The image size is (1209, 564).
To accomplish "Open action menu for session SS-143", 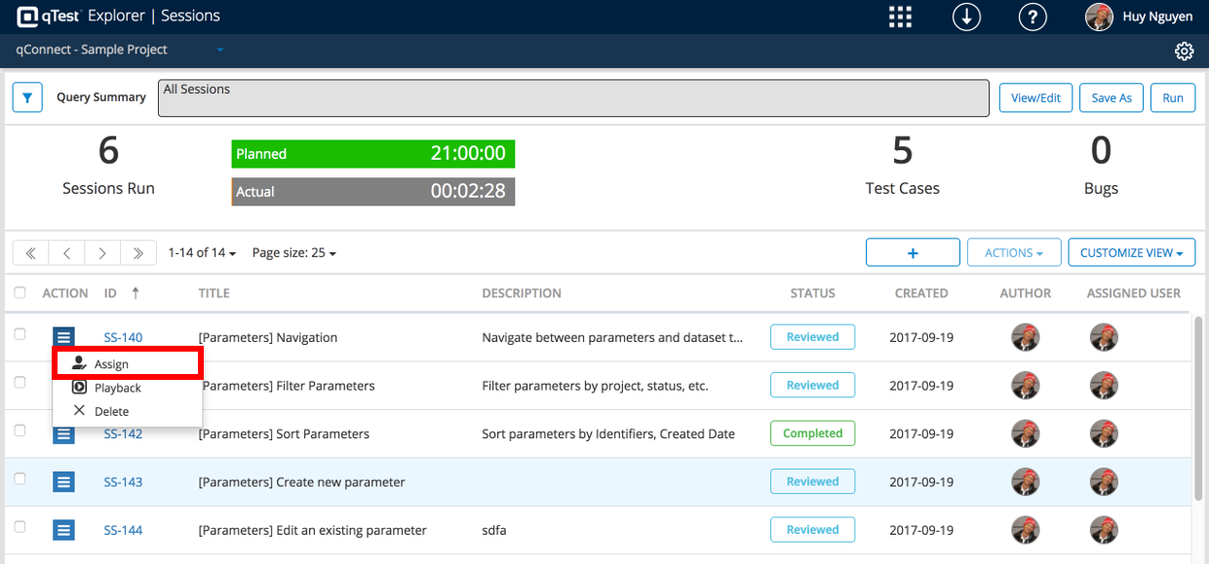I will [x=63, y=482].
